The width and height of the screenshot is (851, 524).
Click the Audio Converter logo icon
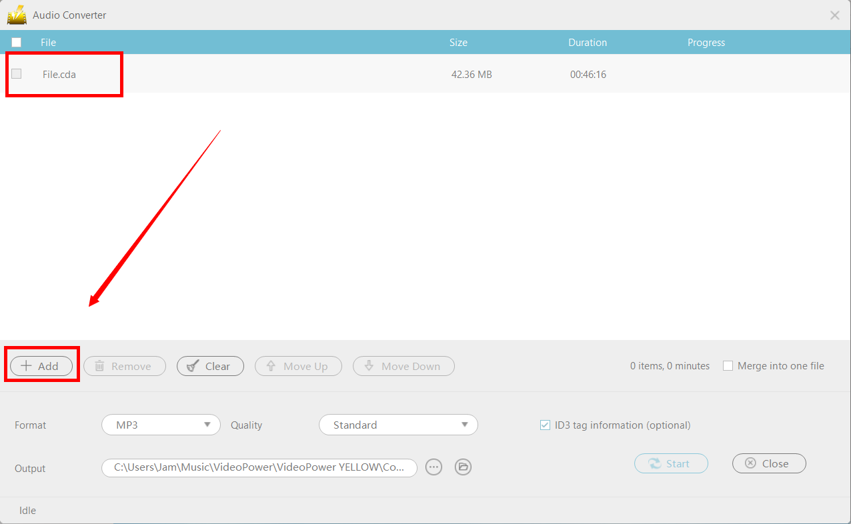pyautogui.click(x=16, y=14)
